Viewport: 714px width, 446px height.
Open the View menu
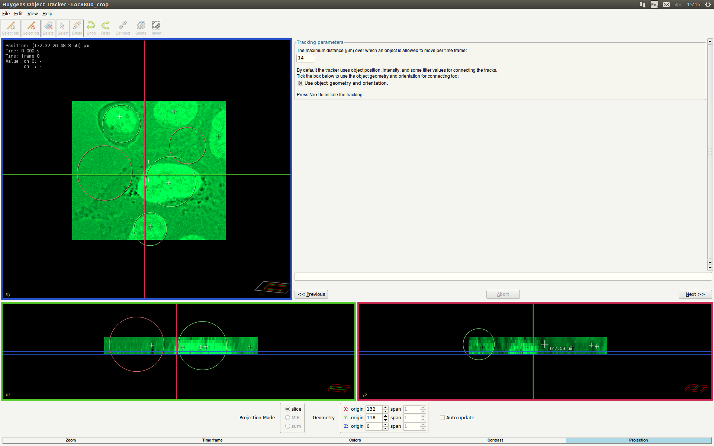[32, 14]
